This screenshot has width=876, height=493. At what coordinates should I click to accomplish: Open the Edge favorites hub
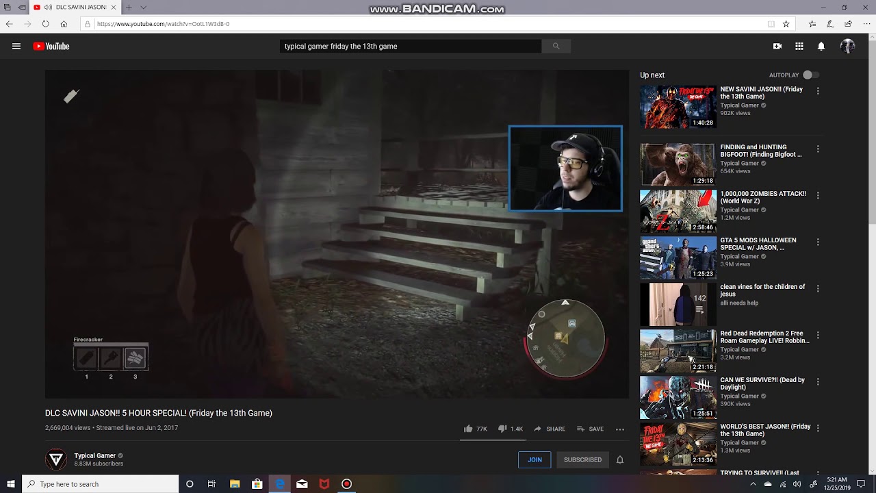812,24
